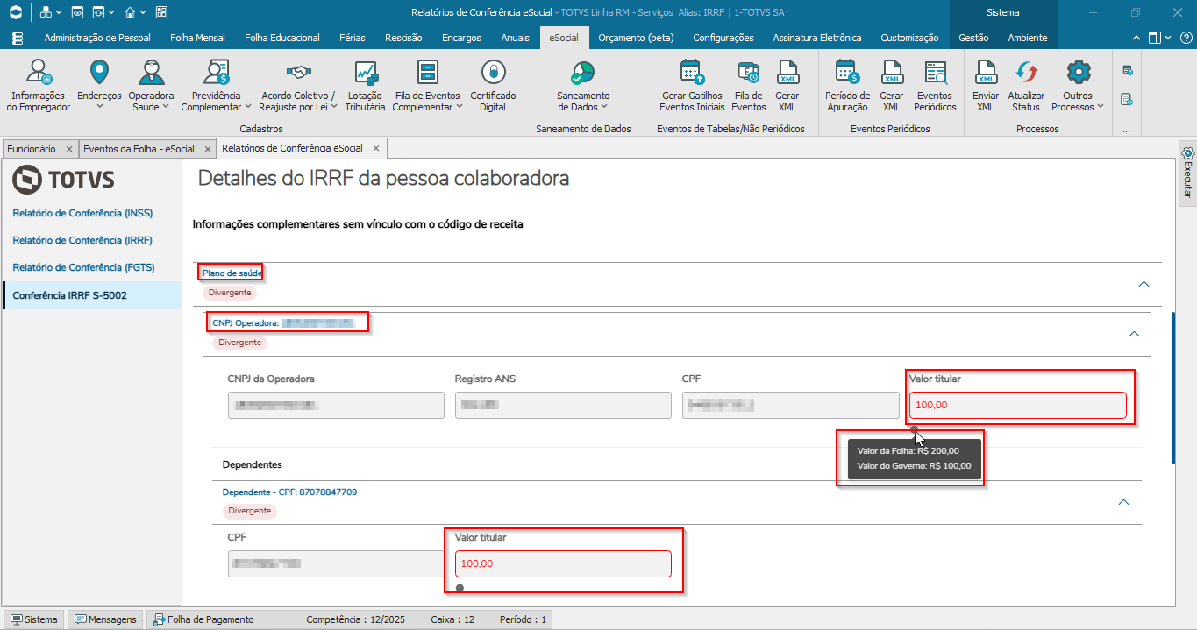Switch to Funcionário document tab
The height and width of the screenshot is (630, 1197).
coord(31,149)
